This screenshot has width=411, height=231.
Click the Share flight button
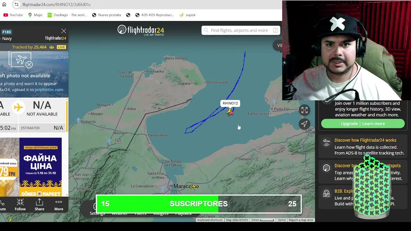pos(39,205)
